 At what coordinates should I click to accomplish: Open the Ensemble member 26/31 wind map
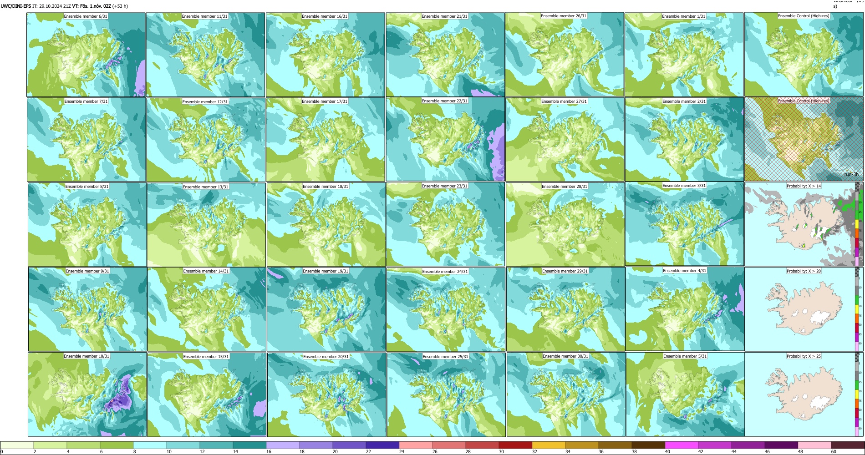click(565, 55)
